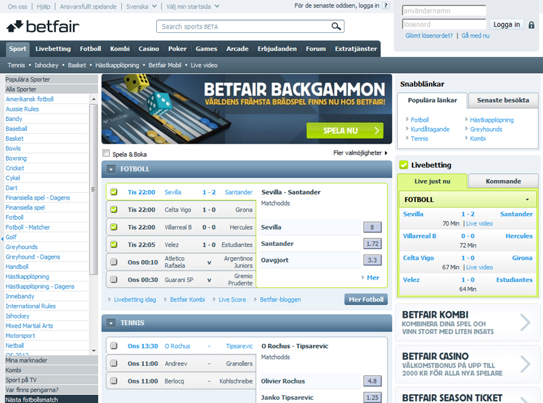The width and height of the screenshot is (543, 403).
Task: Click the Logga in button
Action: click(x=506, y=24)
